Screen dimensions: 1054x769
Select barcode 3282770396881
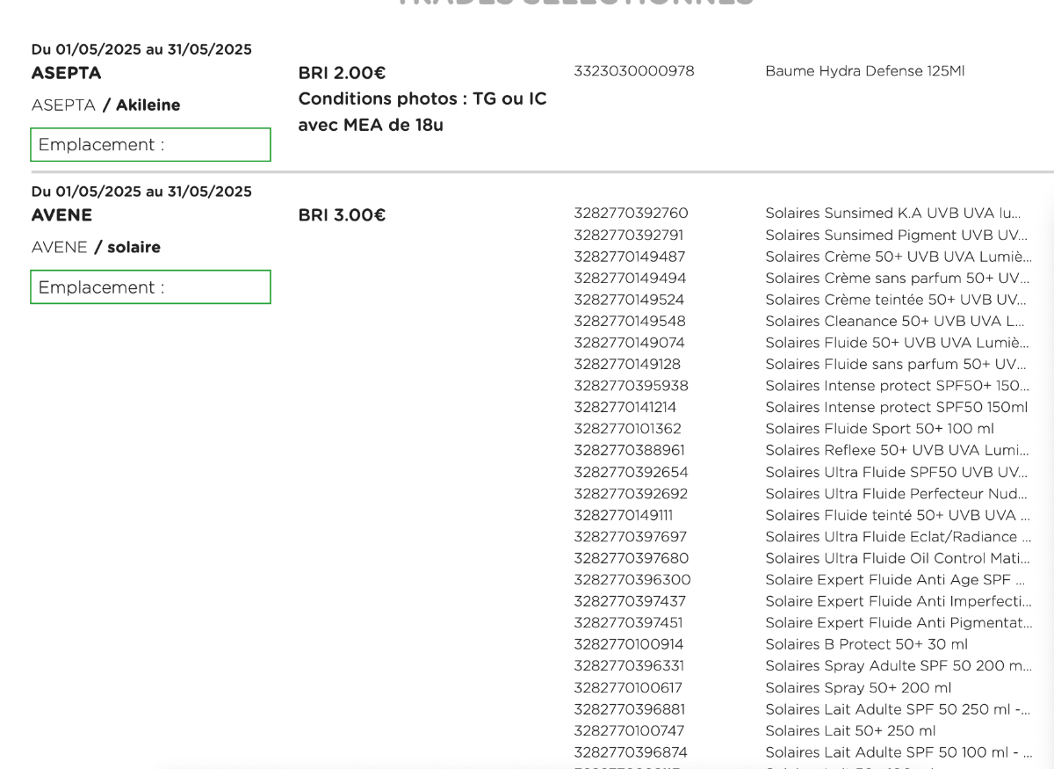pyautogui.click(x=631, y=709)
